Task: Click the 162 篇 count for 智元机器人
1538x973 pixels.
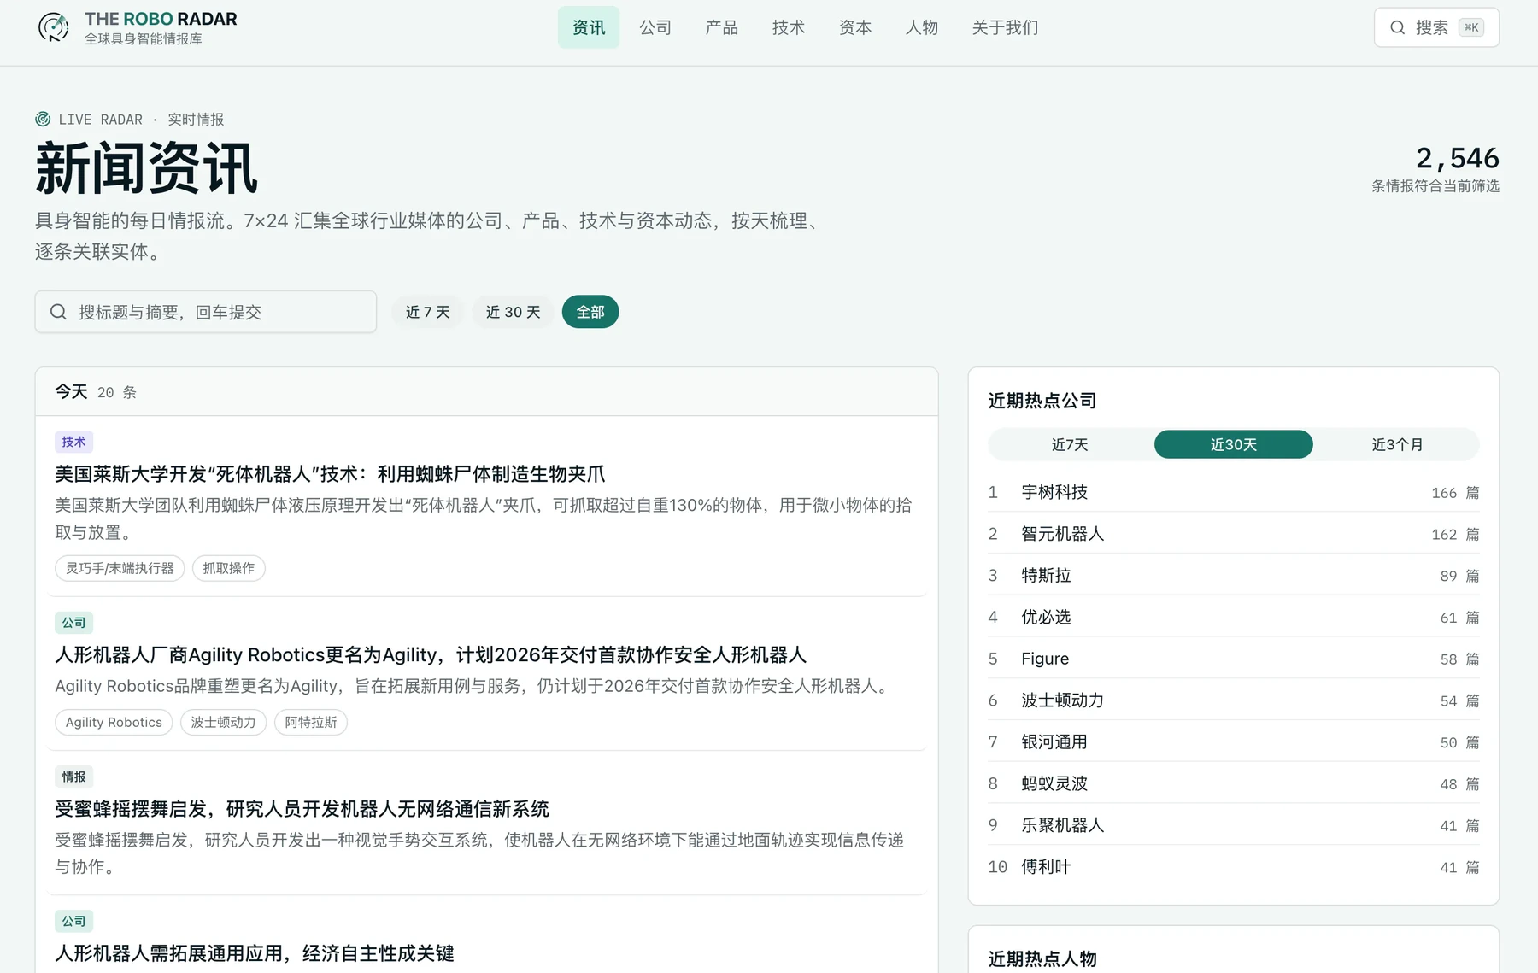Action: (1455, 535)
